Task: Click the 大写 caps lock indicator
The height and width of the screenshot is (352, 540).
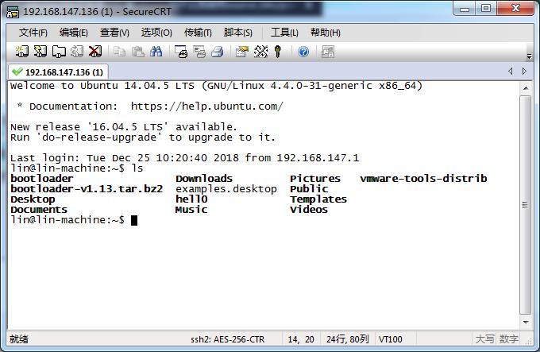Action: tap(485, 339)
